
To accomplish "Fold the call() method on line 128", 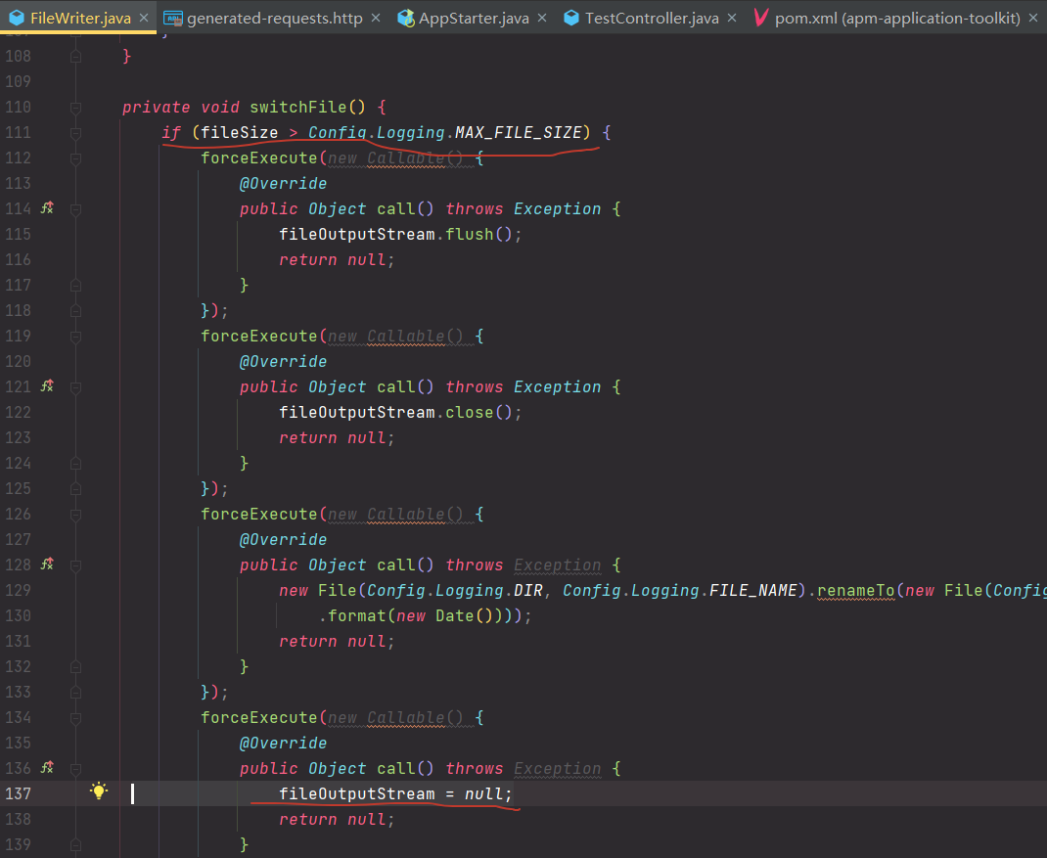I will click(75, 566).
